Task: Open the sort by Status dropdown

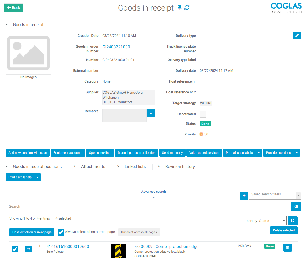Action: tap(272, 221)
